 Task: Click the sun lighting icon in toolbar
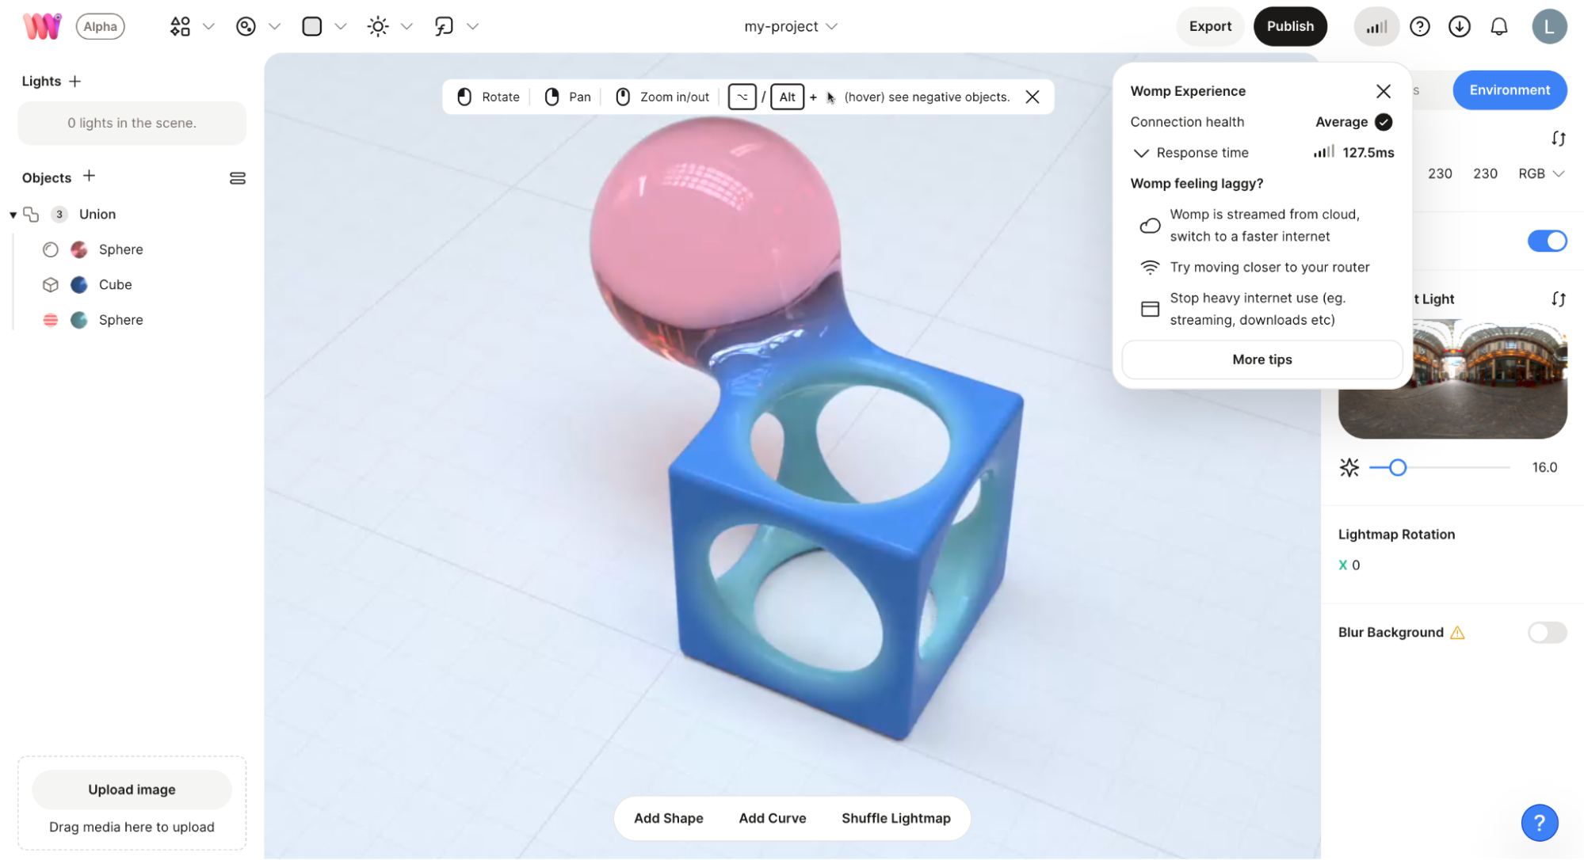tap(378, 26)
